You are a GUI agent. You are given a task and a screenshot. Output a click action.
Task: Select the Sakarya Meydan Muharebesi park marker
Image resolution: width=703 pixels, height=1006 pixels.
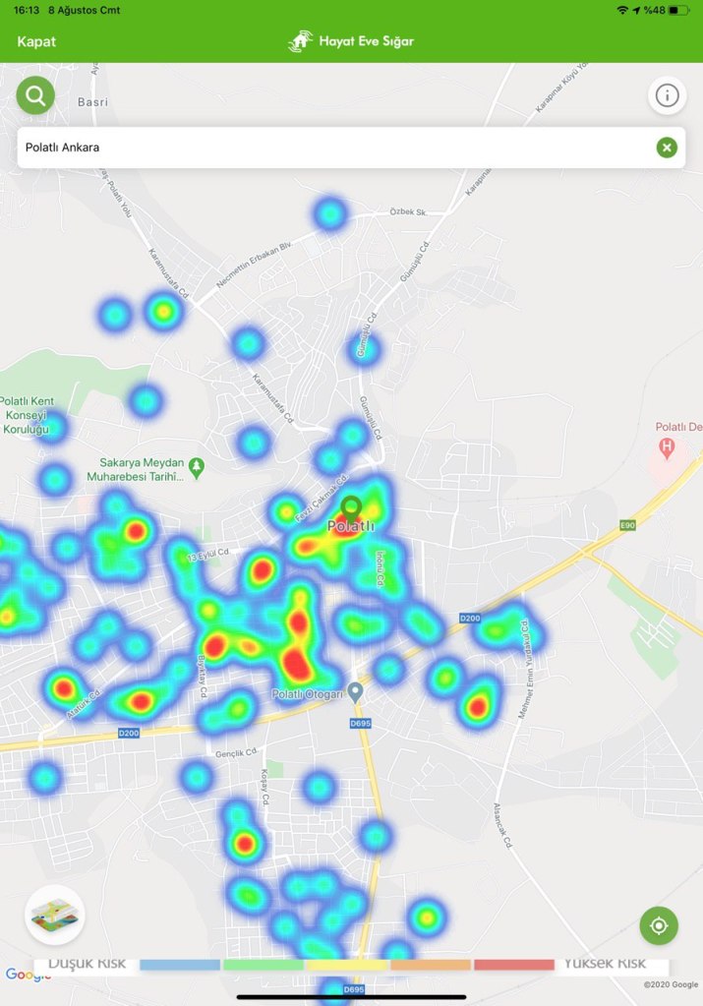[x=197, y=465]
